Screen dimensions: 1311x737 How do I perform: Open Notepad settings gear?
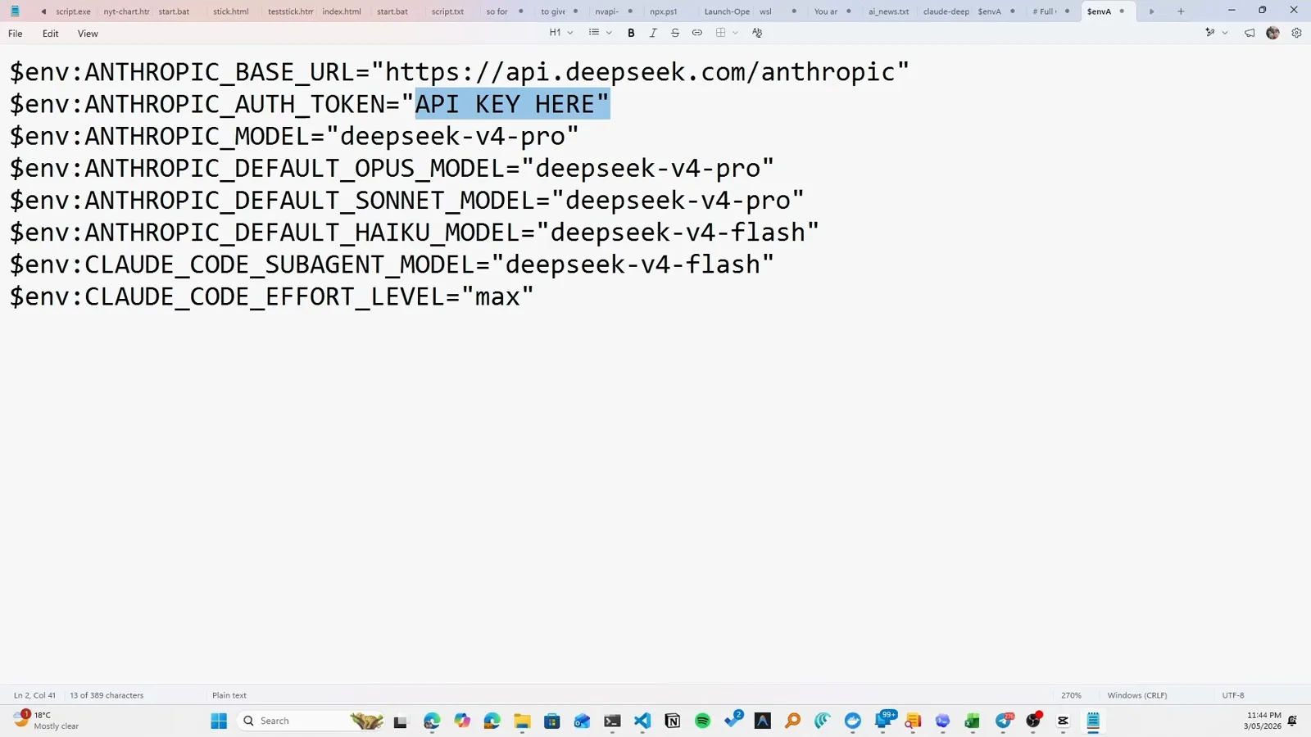(x=1296, y=33)
